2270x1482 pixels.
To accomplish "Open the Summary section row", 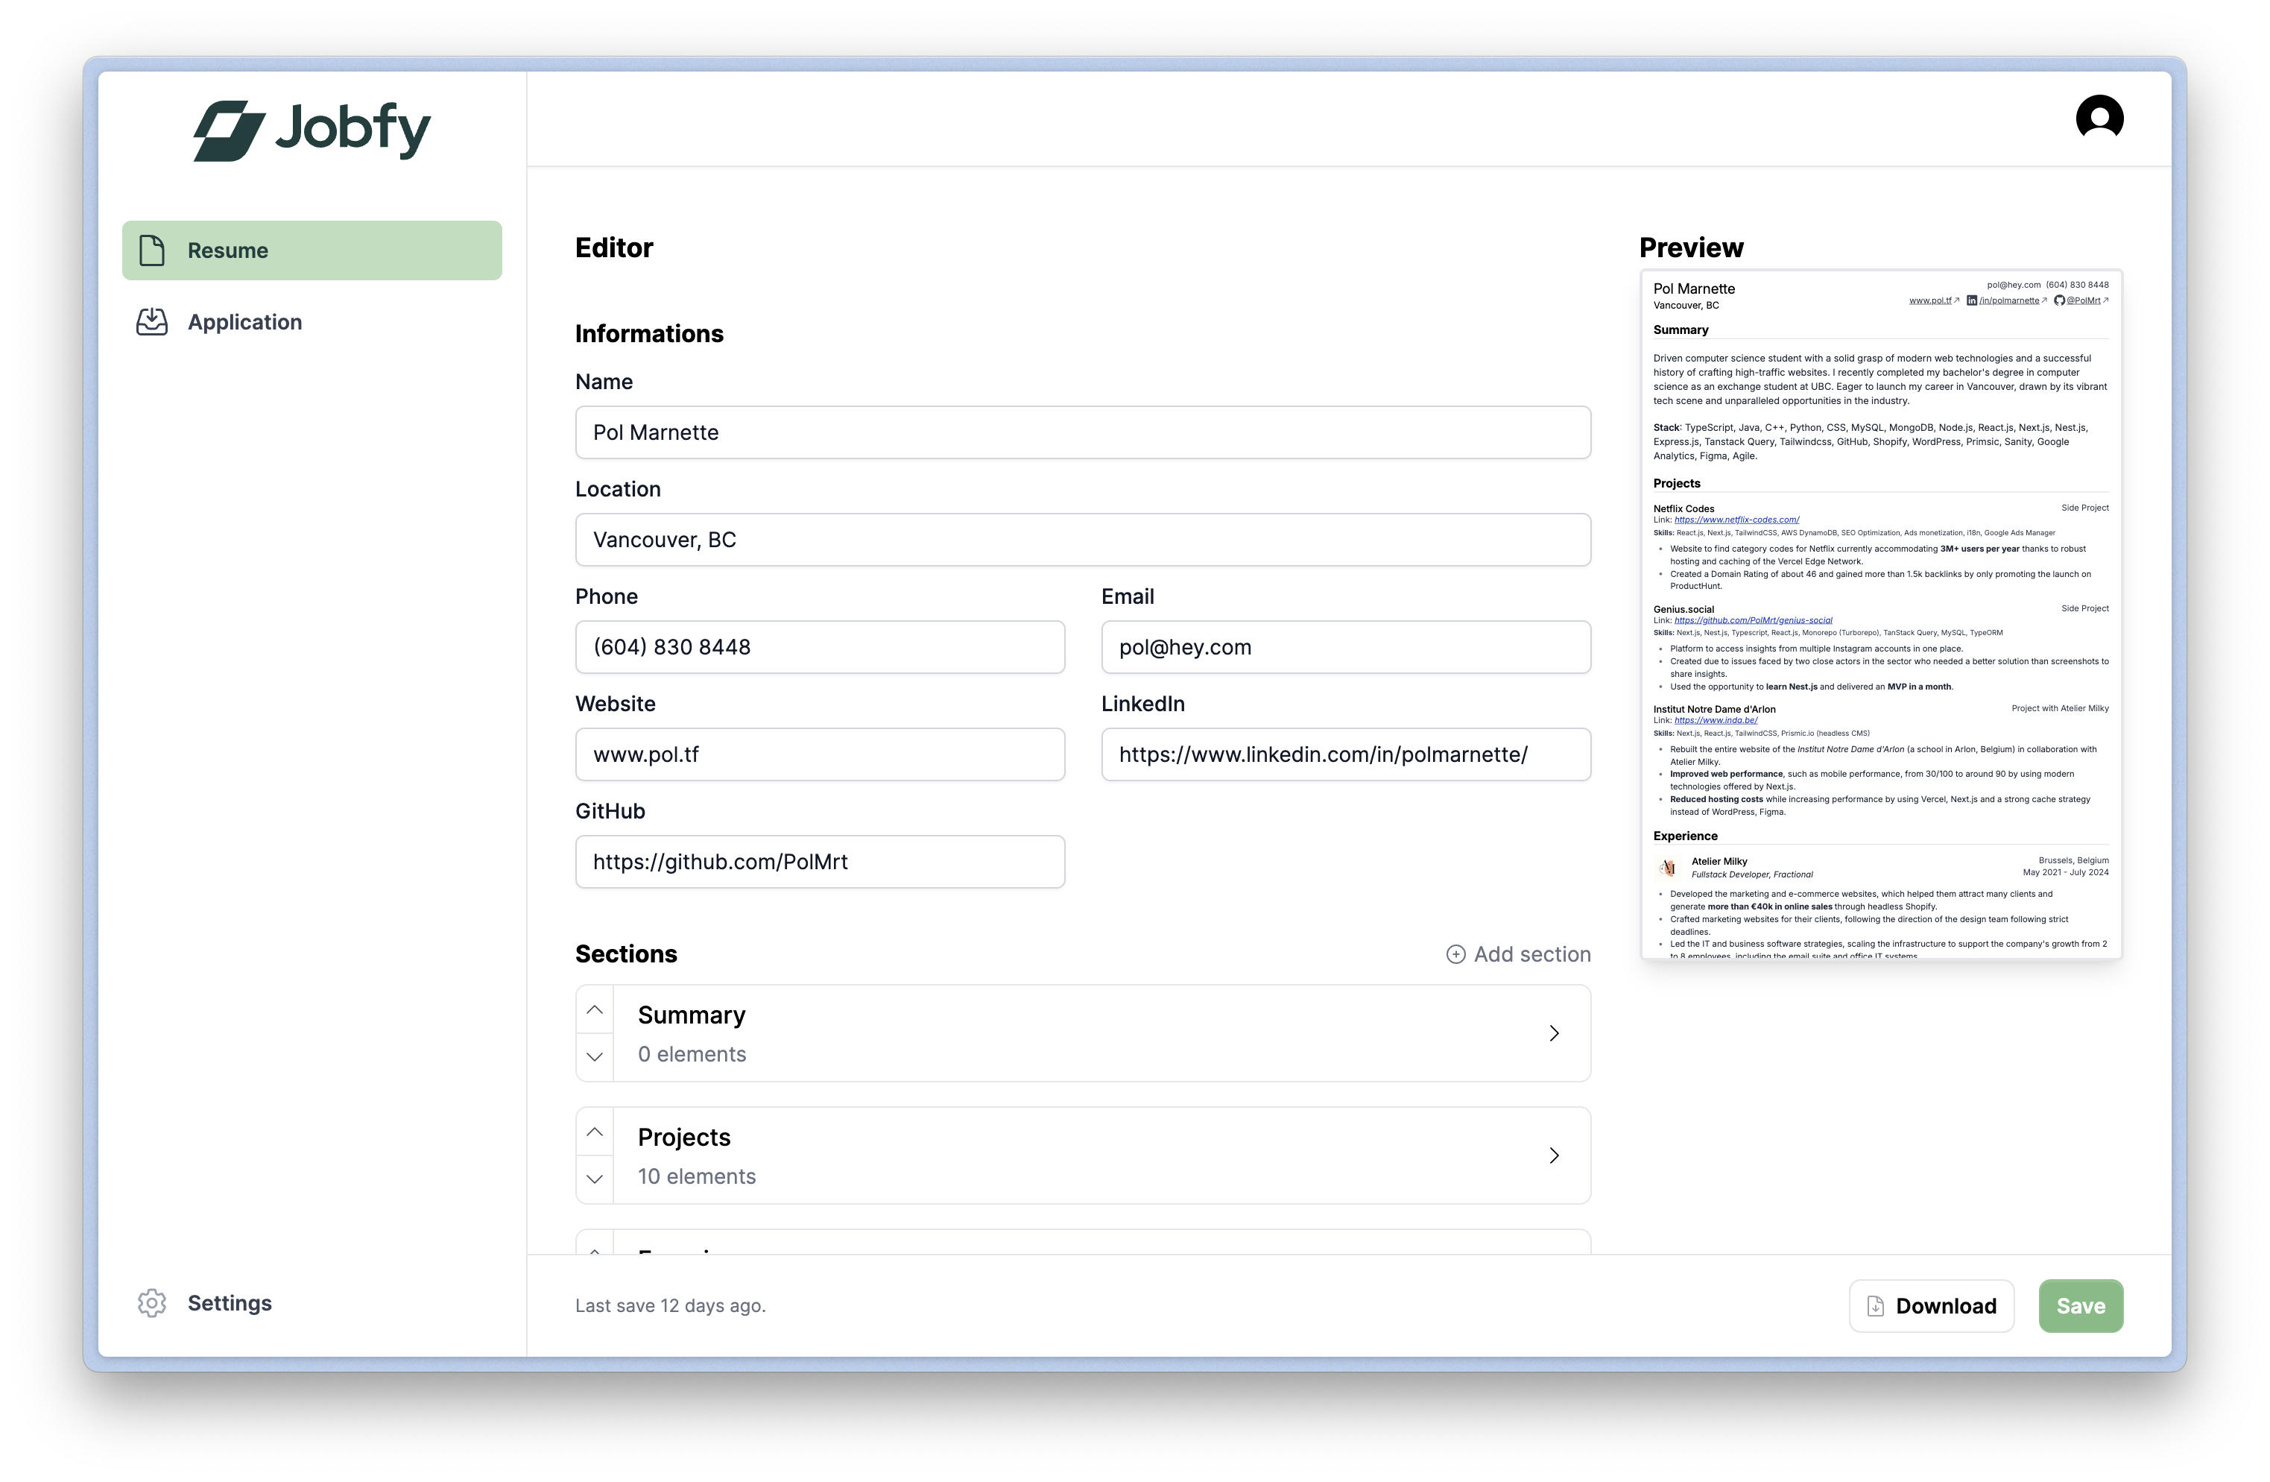I will coord(1083,1033).
